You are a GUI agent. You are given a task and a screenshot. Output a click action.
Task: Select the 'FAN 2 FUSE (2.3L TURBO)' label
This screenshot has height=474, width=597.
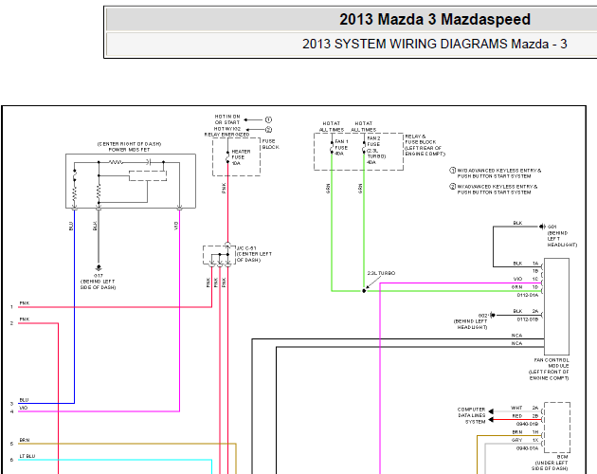point(376,148)
